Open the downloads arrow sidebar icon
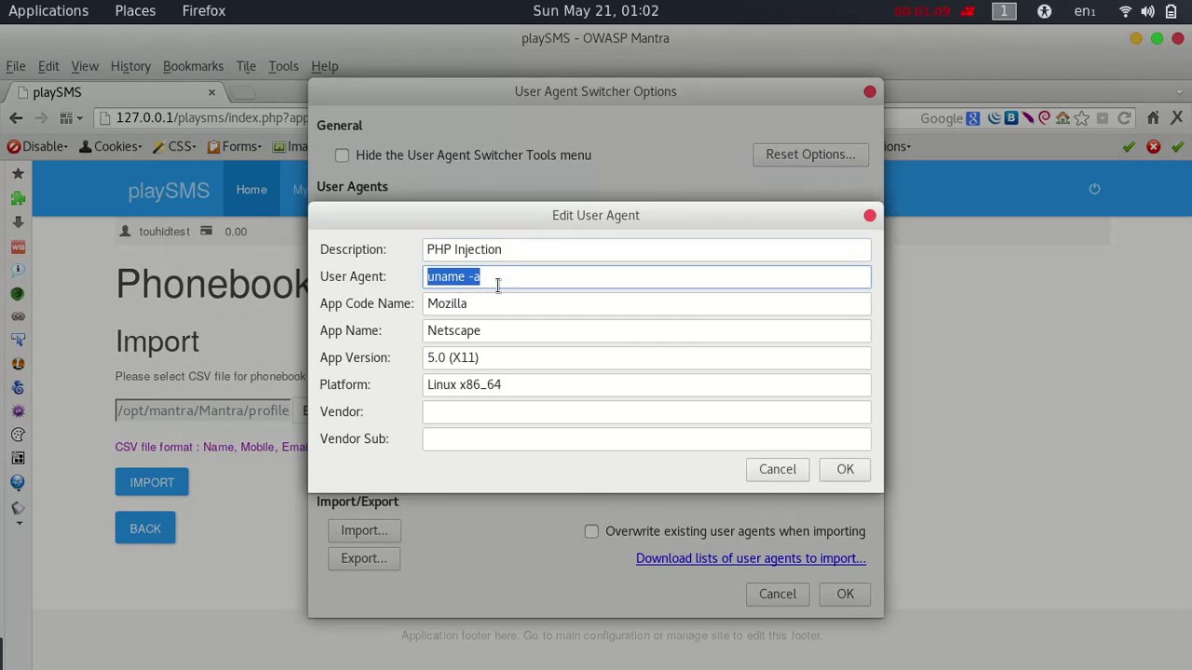 pos(18,222)
